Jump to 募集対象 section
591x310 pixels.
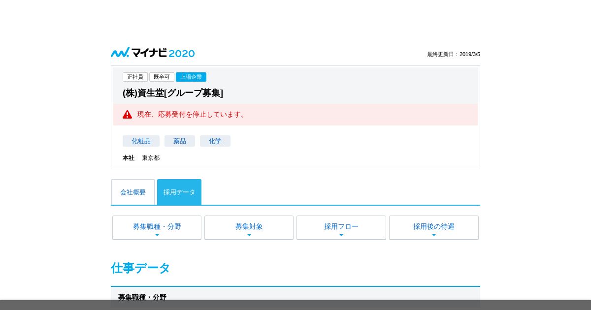[249, 227]
